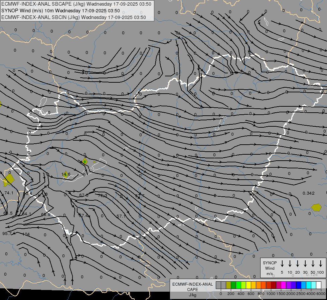The width and height of the screenshot is (327, 300).
Task: Pick the 30 m/s wind arrow symbol
Action: [305, 264]
